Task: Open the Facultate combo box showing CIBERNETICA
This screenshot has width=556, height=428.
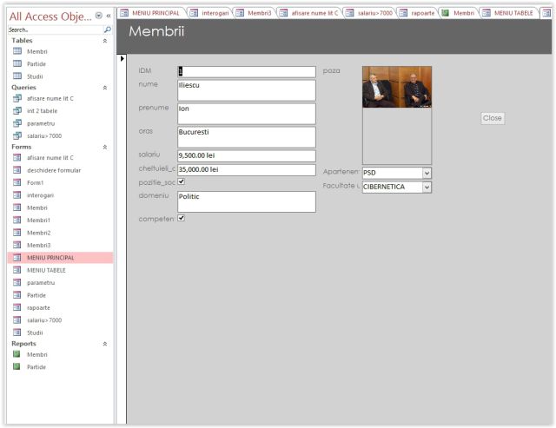Action: tap(427, 187)
